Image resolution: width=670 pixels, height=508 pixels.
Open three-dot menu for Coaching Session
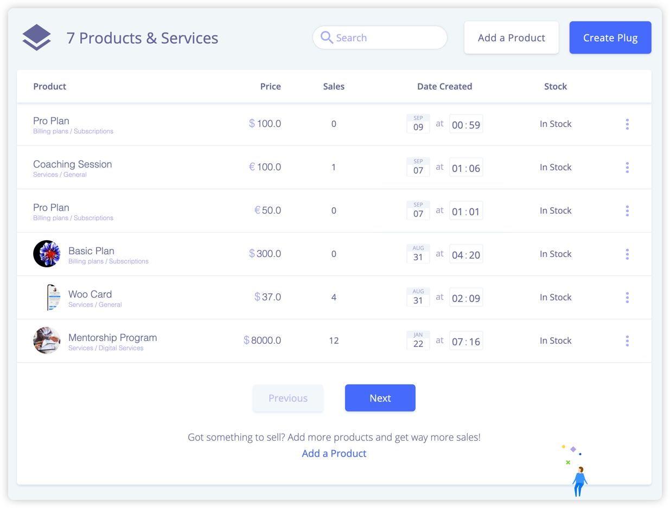click(x=627, y=168)
